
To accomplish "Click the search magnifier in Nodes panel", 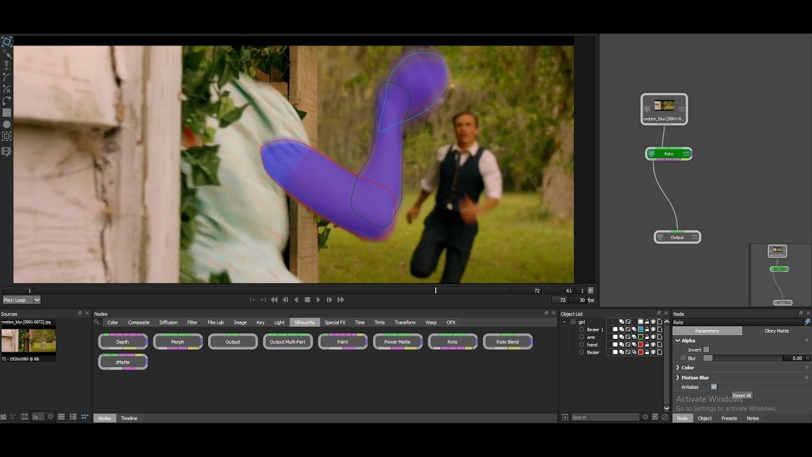I will (97, 322).
